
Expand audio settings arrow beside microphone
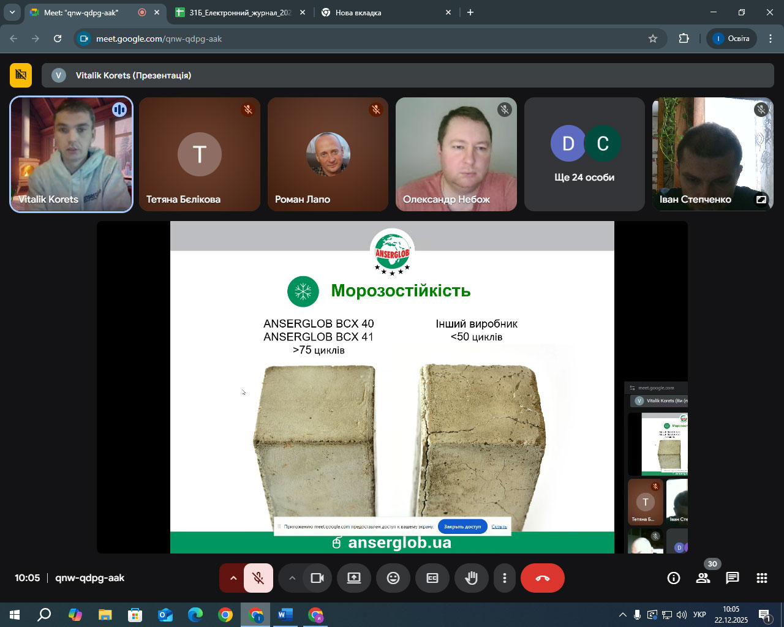233,578
